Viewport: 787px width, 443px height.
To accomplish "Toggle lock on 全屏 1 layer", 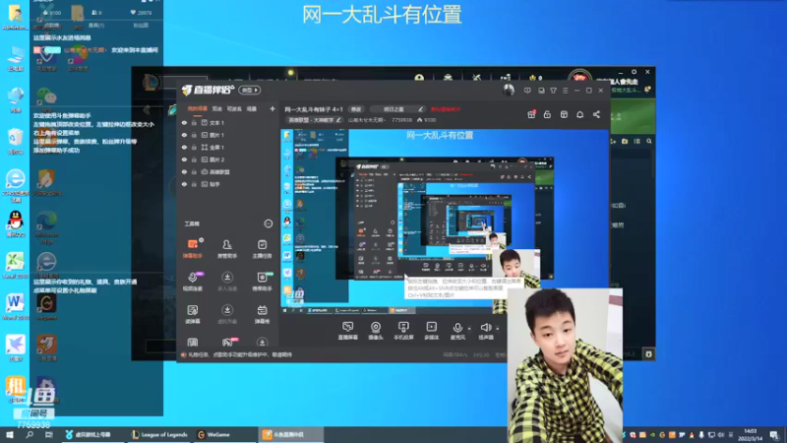I will (x=194, y=147).
